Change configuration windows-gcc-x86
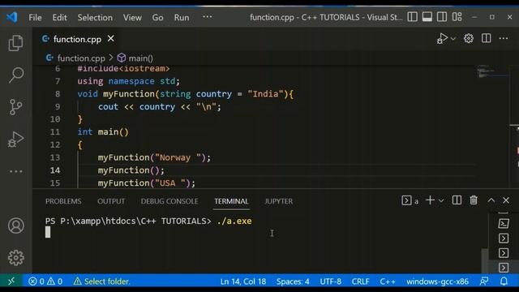 coord(438,281)
